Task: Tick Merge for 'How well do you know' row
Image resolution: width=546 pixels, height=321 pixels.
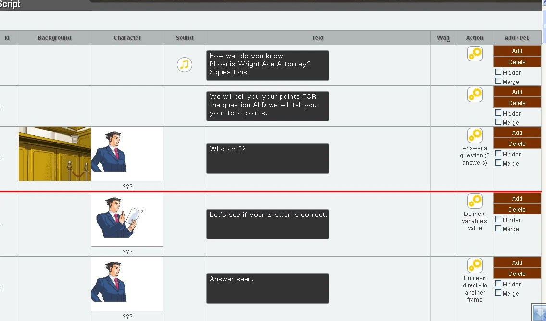Action: tap(498, 81)
